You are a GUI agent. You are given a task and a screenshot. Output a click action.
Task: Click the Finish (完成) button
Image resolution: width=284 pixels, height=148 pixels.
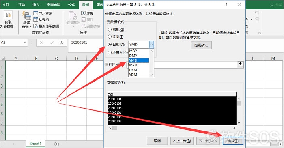click(x=233, y=141)
